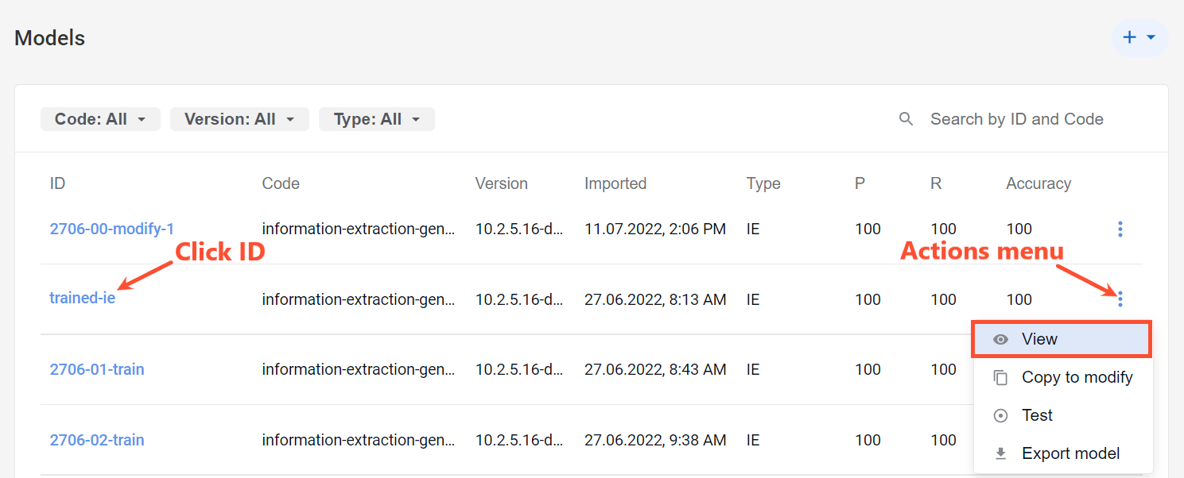Expand the Version: All filter
The height and width of the screenshot is (478, 1184).
point(239,119)
